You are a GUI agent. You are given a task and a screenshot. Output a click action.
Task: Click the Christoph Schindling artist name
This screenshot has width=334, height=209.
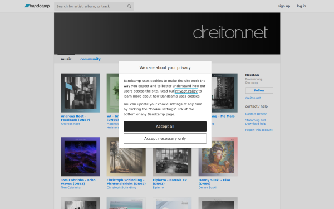(121, 187)
